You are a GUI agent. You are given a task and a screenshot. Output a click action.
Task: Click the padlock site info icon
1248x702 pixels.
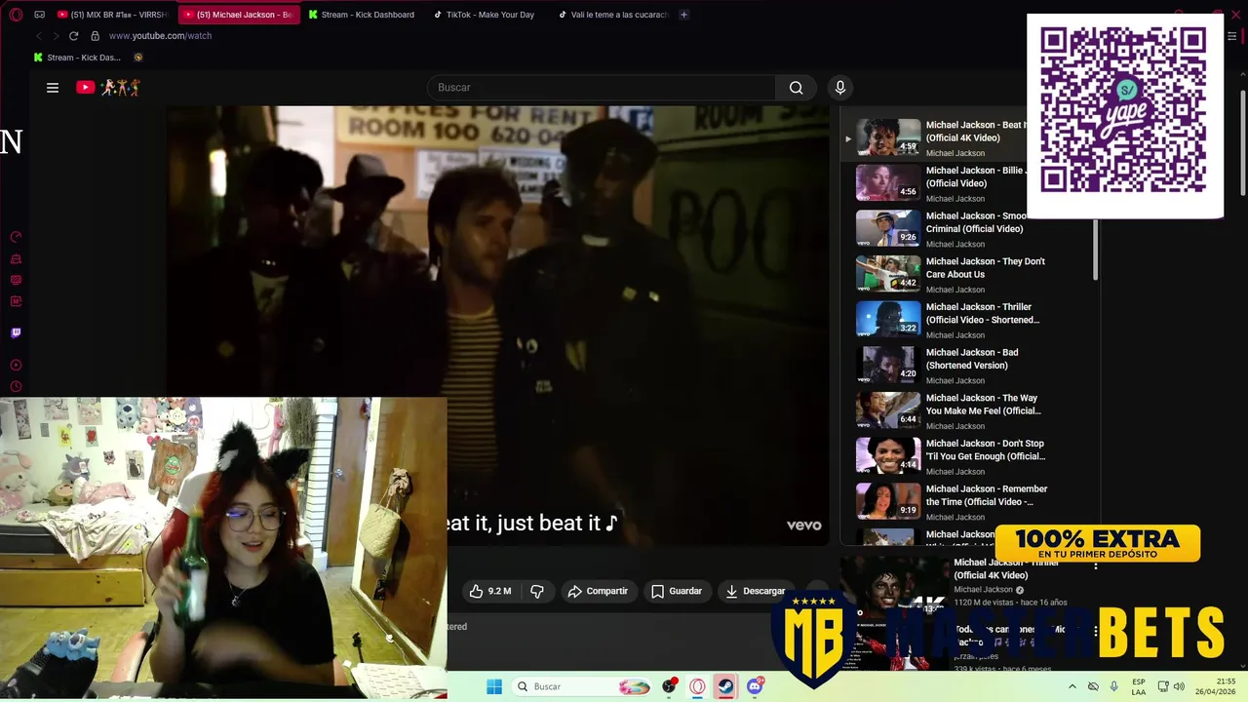pyautogui.click(x=95, y=36)
